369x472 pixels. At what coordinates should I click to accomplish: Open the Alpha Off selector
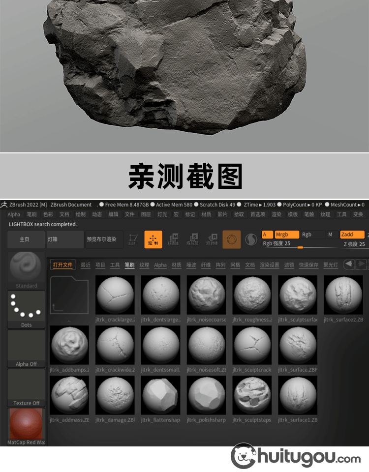(26, 348)
